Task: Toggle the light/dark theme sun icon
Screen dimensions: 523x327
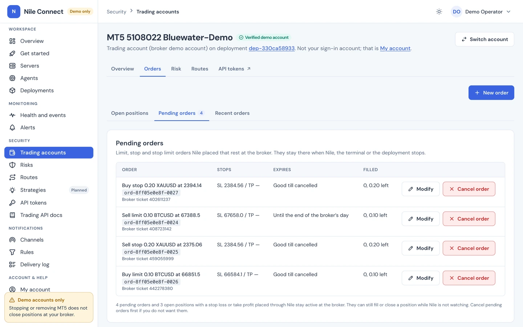Action: pyautogui.click(x=439, y=12)
